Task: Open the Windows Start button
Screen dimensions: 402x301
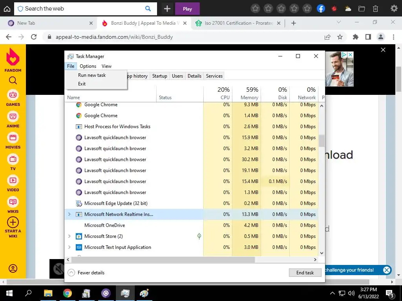Action: tap(9, 293)
